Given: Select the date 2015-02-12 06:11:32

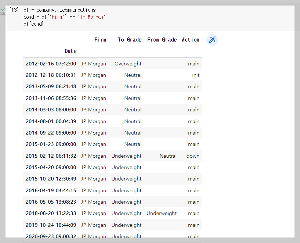Looking at the screenshot, I should tap(51, 156).
